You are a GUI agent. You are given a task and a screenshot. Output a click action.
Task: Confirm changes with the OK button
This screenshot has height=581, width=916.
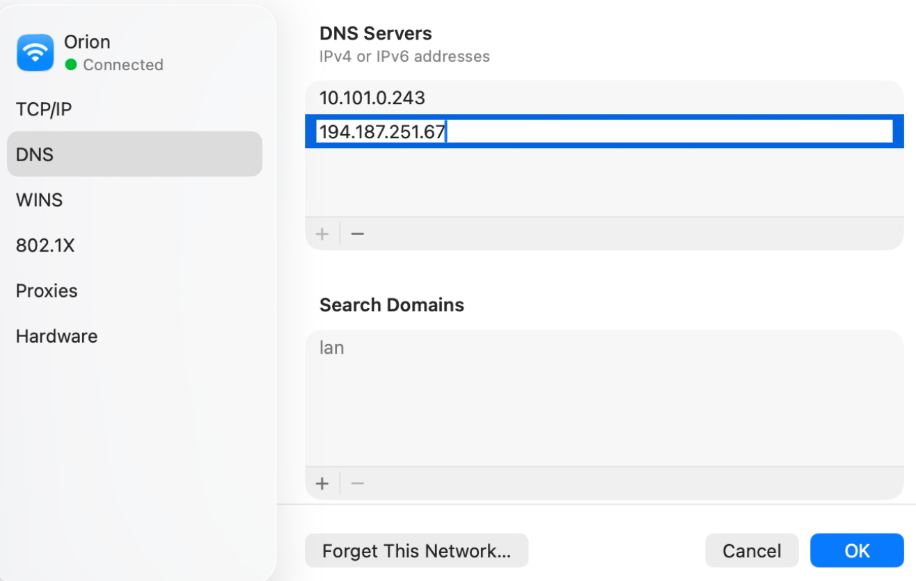(857, 551)
